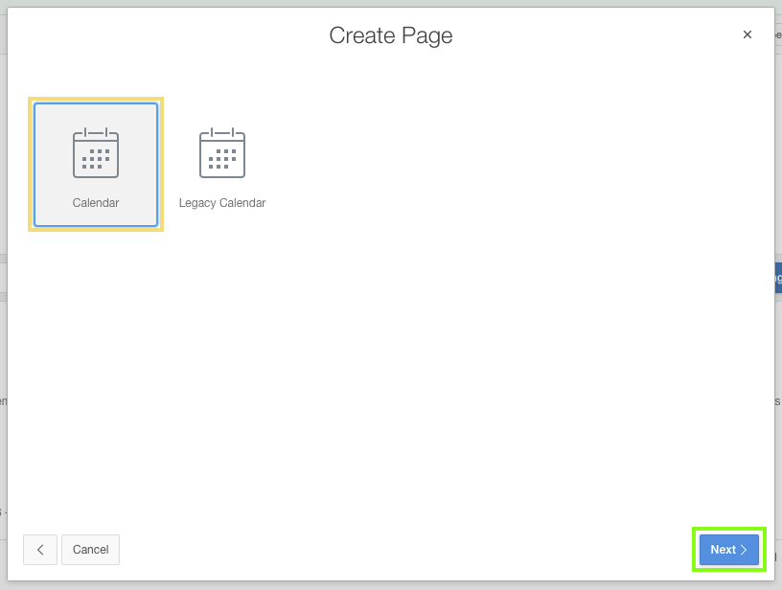782x590 pixels.
Task: Go to the previous wizard step
Action: (x=40, y=550)
